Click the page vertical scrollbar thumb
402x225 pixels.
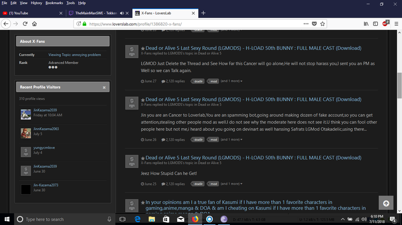(x=399, y=86)
